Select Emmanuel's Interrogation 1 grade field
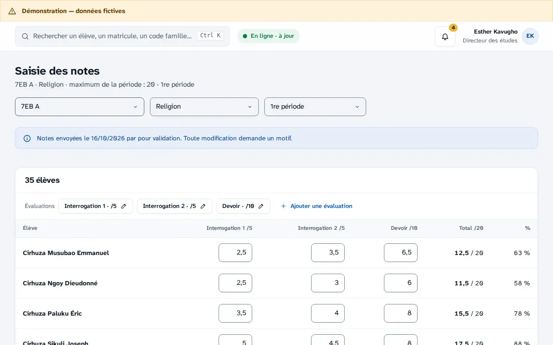553x345 pixels. click(235, 253)
